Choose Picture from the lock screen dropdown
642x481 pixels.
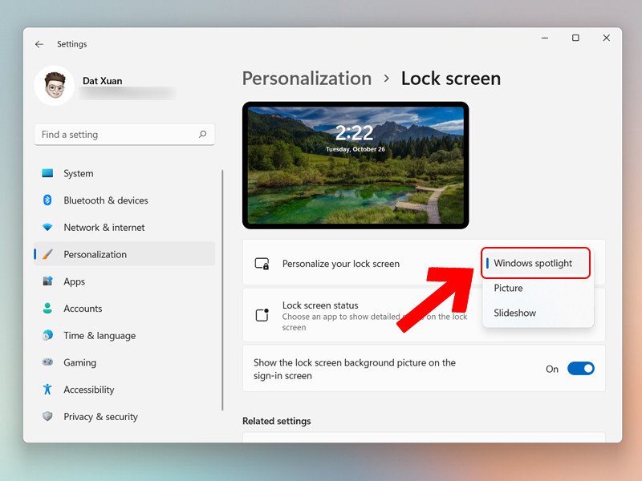point(509,288)
